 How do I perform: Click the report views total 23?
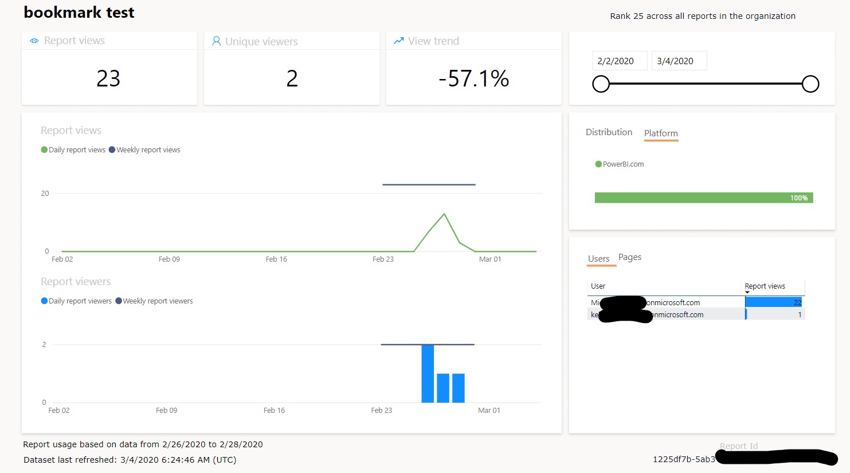[x=108, y=78]
